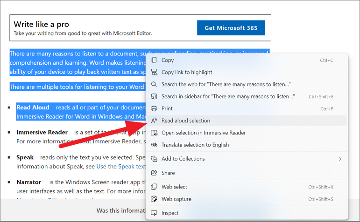Click the Web select dashed icon
Image resolution: width=360 pixels, height=222 pixels.
point(154,187)
